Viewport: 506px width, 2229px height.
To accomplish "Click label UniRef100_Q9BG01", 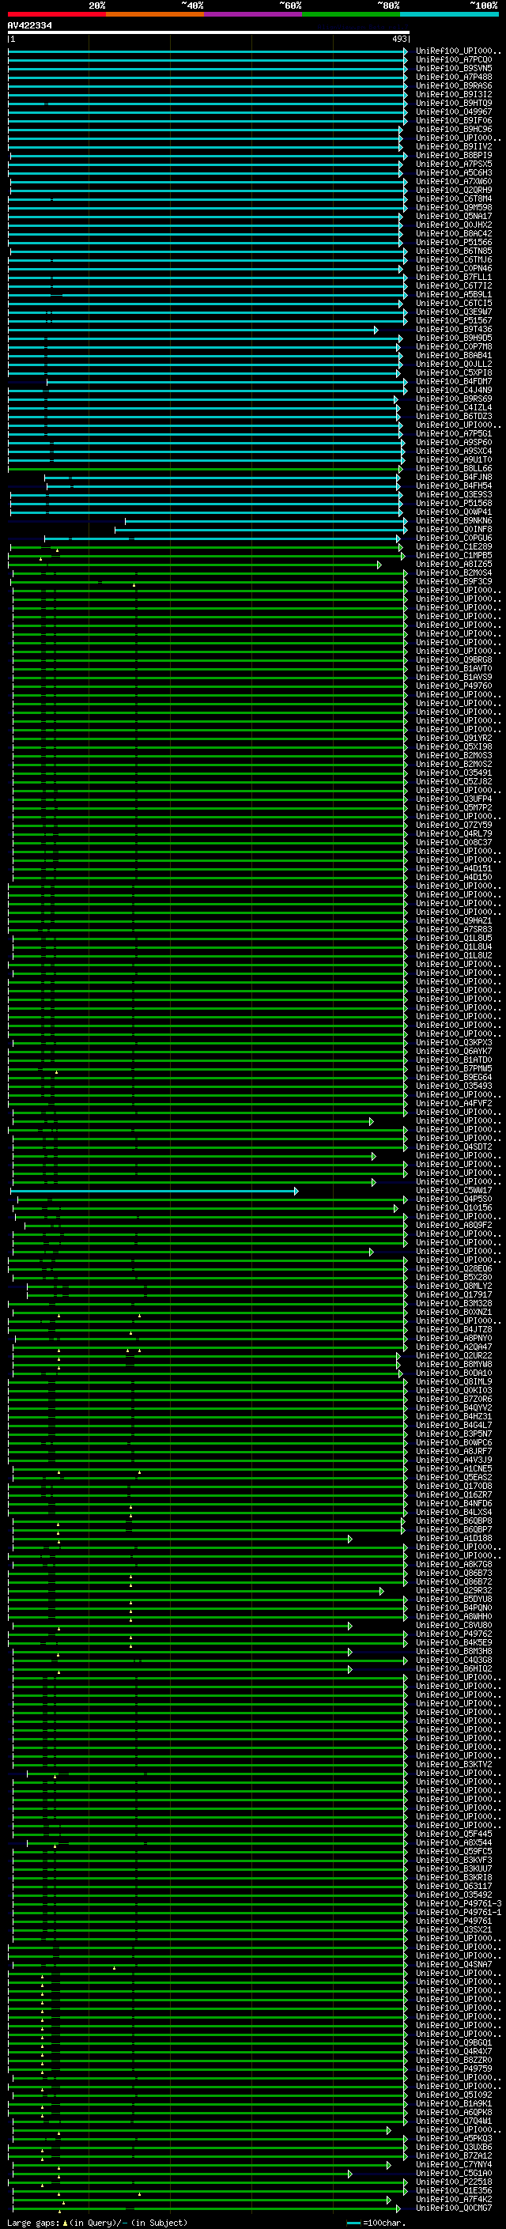I will click(x=454, y=2042).
